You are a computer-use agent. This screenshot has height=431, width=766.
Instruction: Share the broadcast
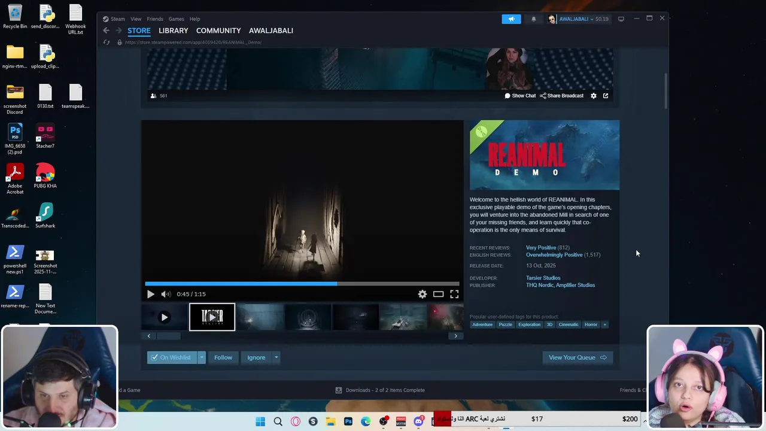click(x=561, y=96)
